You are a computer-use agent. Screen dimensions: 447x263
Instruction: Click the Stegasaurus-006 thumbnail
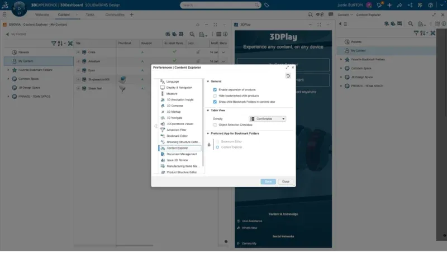tap(123, 79)
